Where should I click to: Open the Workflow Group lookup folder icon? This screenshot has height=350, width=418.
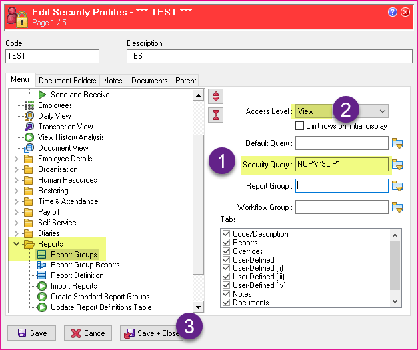click(x=398, y=207)
